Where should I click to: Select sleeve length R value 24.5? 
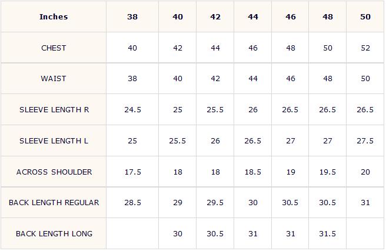pyautogui.click(x=132, y=109)
